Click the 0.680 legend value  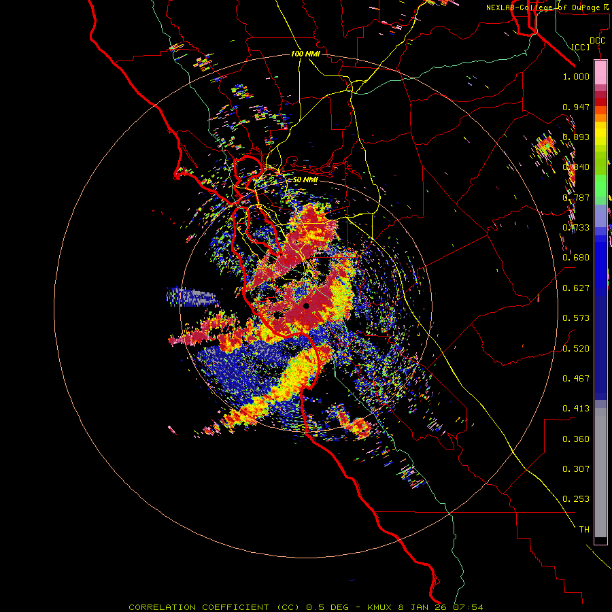[x=576, y=258]
